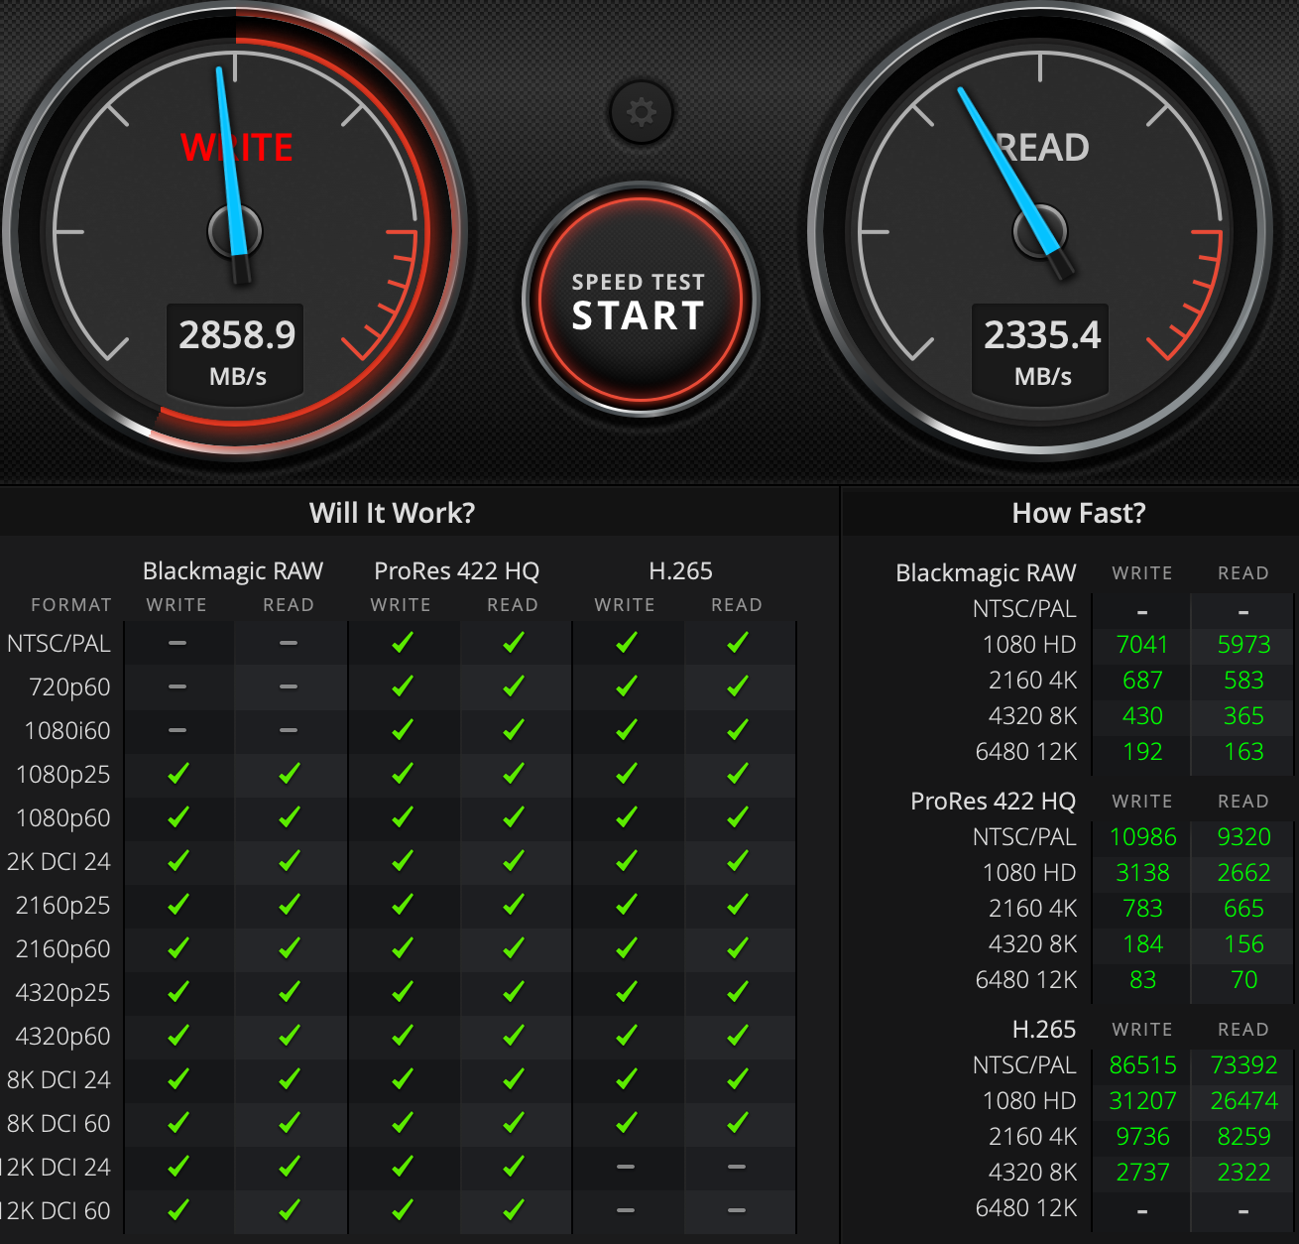This screenshot has height=1244, width=1299.
Task: Click H.265 4320 8K read value 2322
Action: pyautogui.click(x=1243, y=1173)
